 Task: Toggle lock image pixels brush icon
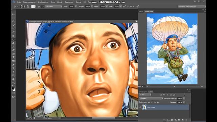(x=152, y=102)
